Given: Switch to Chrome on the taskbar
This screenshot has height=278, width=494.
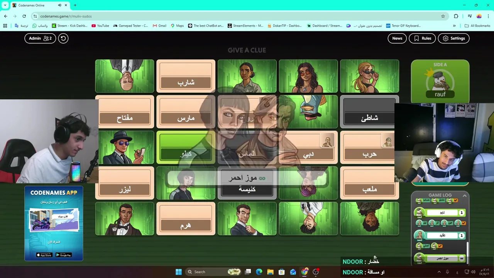Looking at the screenshot, I should [305, 272].
